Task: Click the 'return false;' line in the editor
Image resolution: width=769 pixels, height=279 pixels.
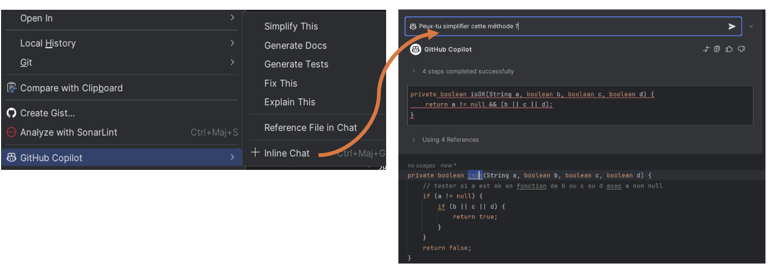Action: (x=447, y=248)
